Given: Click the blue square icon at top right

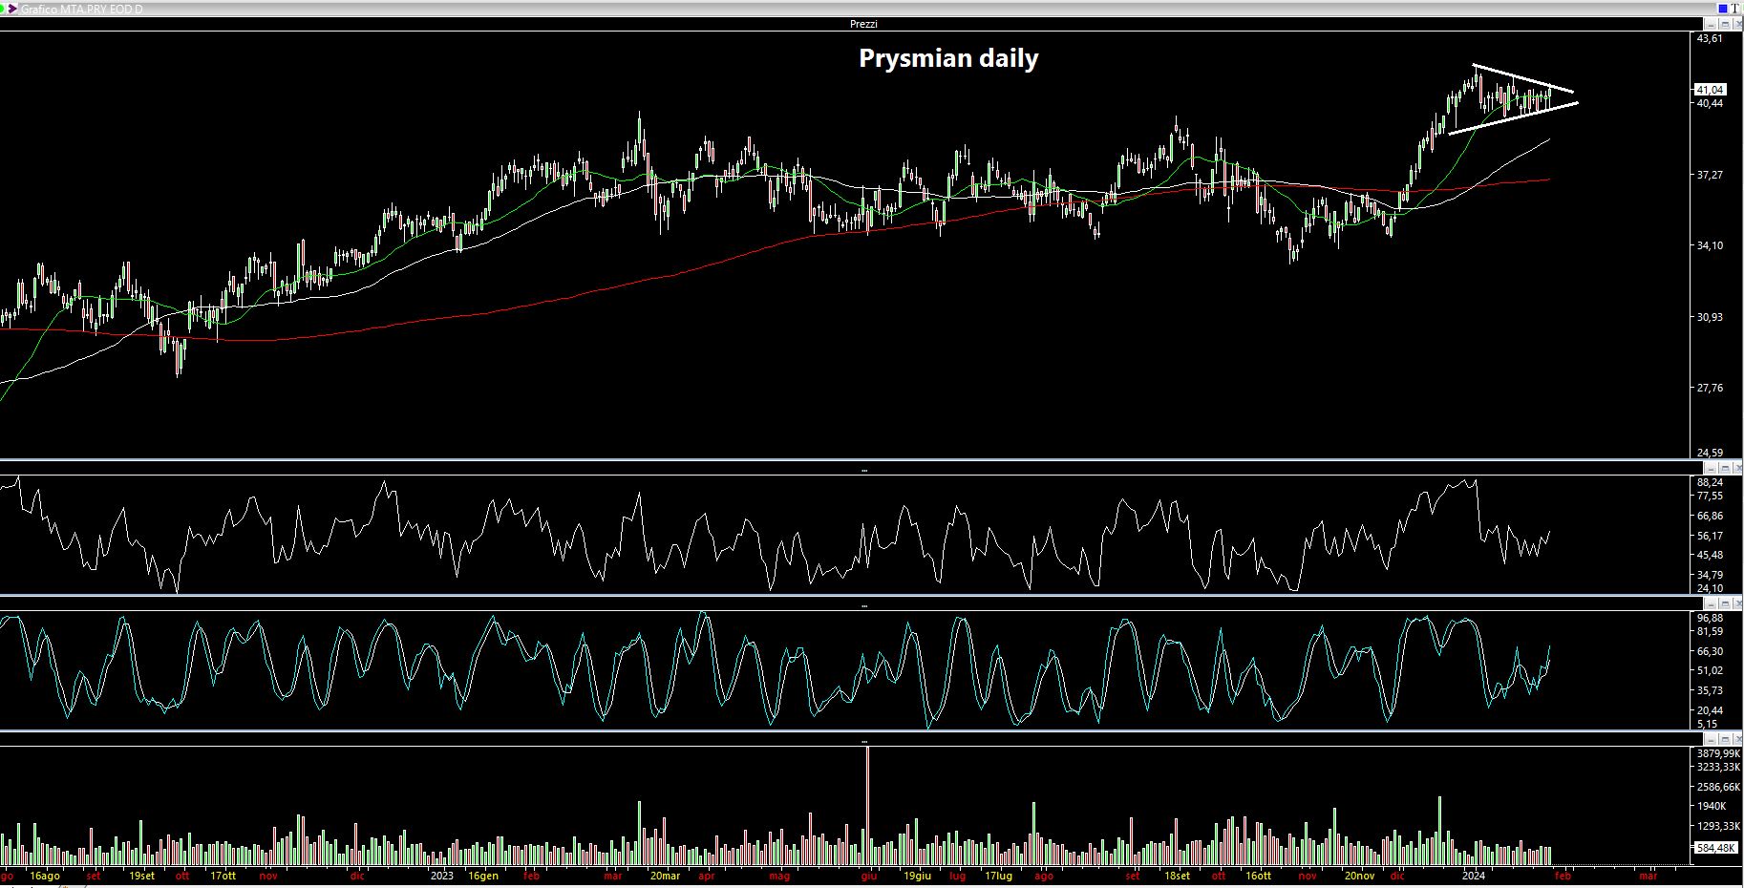Looking at the screenshot, I should (1722, 8).
